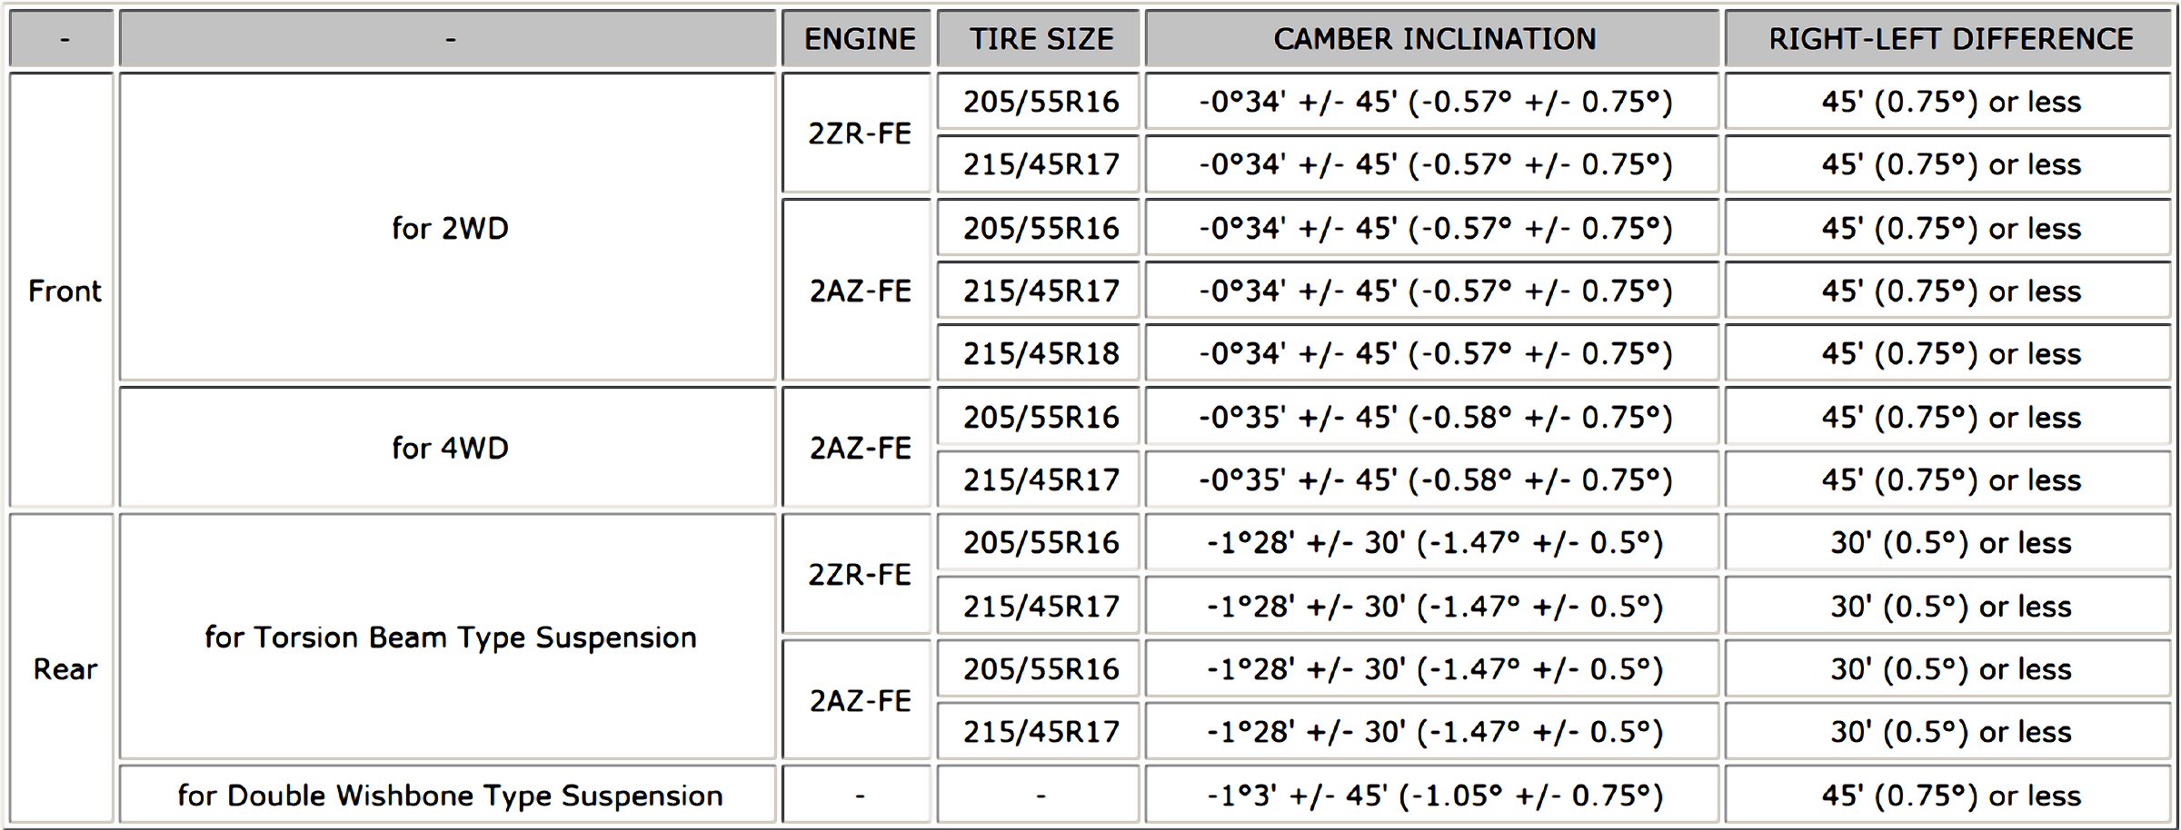Click the TIRE SIZE column header

[1040, 39]
